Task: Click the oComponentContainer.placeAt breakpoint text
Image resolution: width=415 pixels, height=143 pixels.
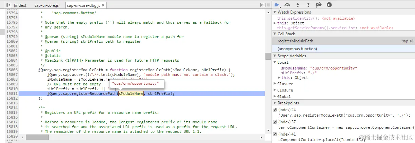Action: point(322,140)
